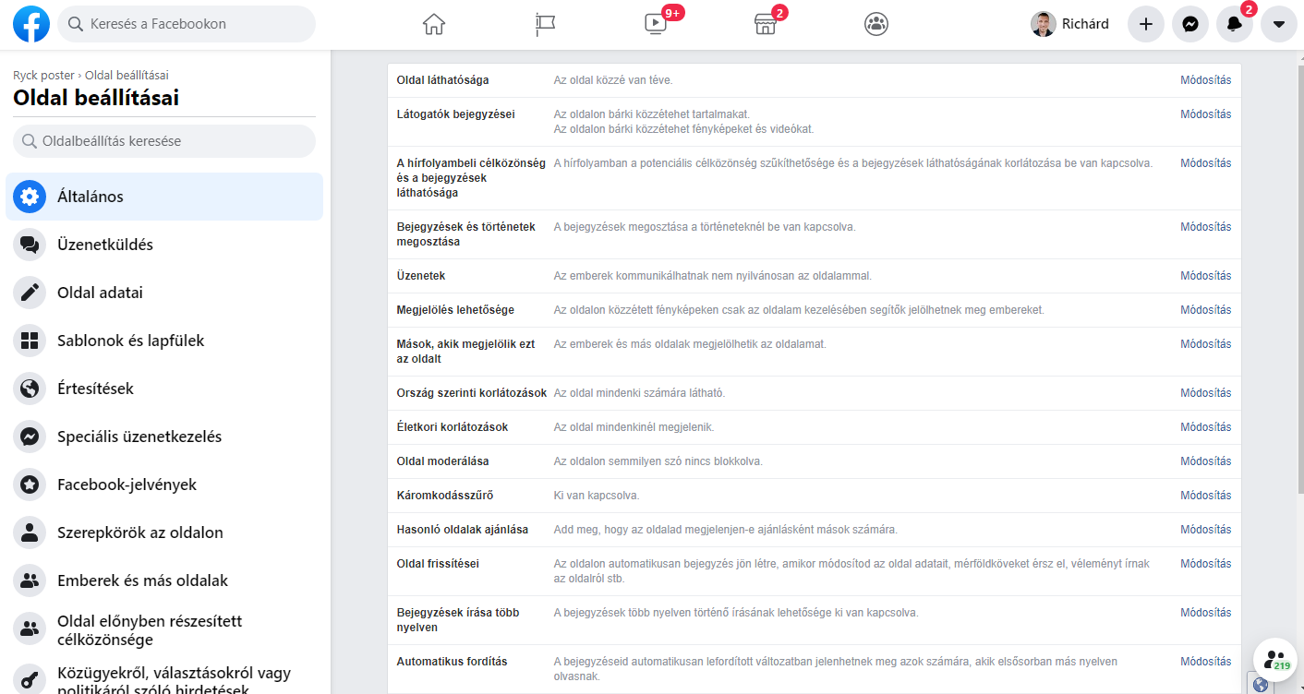Open the Watch video icon
This screenshot has width=1304, height=694.
point(655,25)
